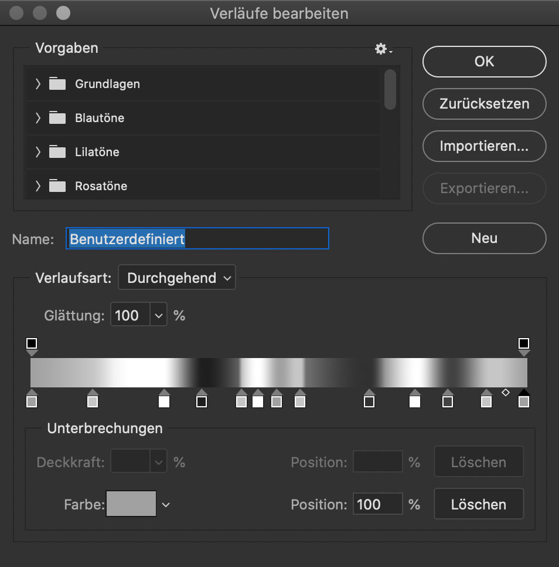The width and height of the screenshot is (559, 567).
Task: Click the Rosatöne folder icon
Action: [x=57, y=185]
